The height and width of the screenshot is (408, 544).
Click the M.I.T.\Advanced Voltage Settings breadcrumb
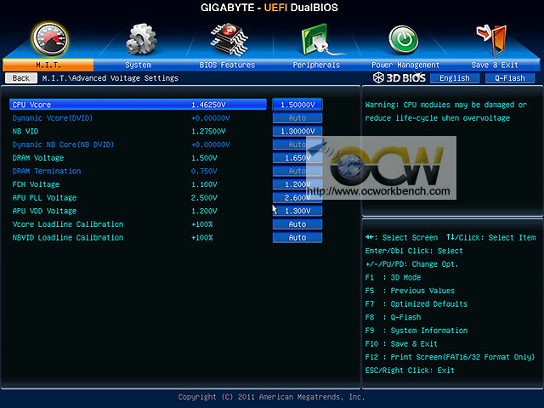pyautogui.click(x=110, y=78)
